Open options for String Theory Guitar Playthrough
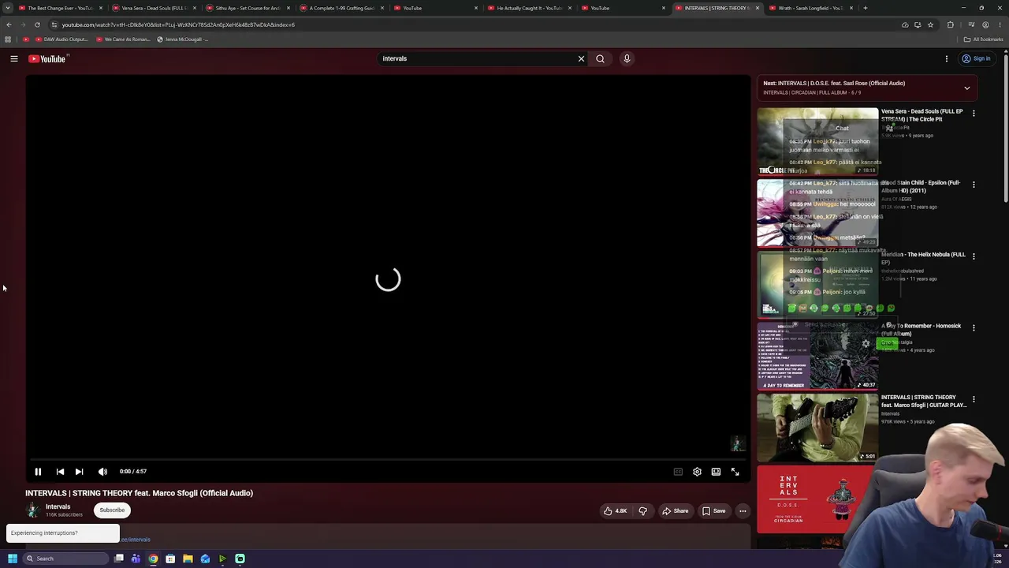 pos(974,399)
